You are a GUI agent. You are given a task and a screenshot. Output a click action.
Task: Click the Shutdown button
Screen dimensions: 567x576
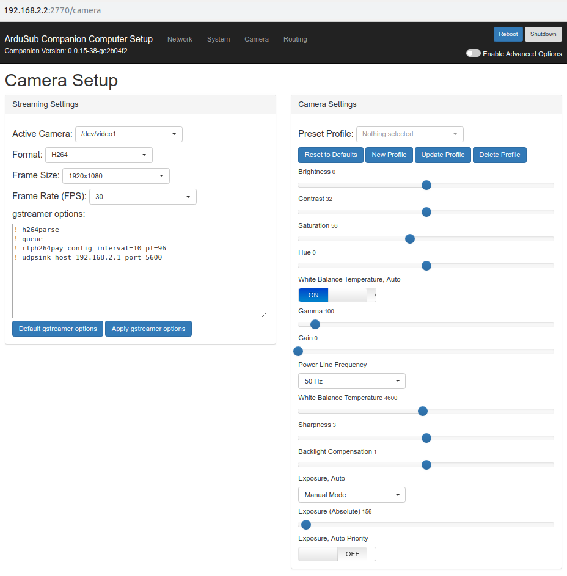pyautogui.click(x=543, y=34)
